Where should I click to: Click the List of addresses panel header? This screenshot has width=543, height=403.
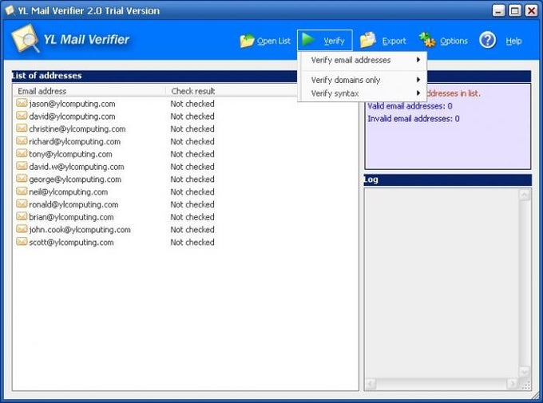(154, 76)
